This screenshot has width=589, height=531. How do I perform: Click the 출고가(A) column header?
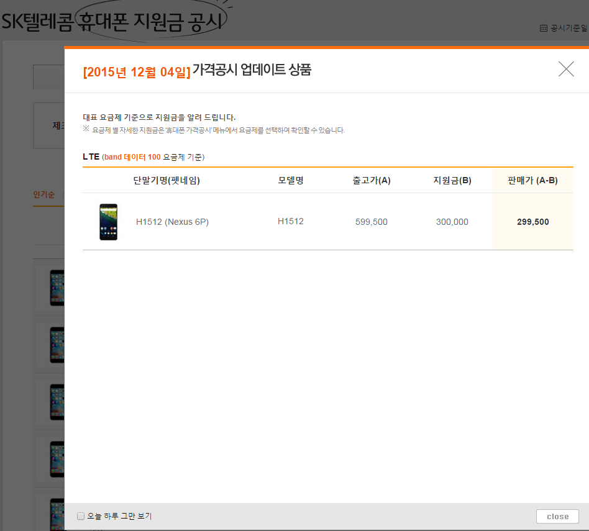click(372, 181)
